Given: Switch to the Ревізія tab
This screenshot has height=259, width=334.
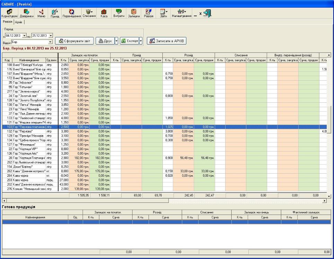Looking at the screenshot, I should [x=8, y=22].
